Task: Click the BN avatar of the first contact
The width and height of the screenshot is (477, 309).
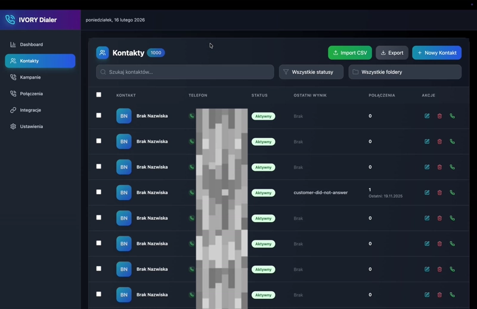Action: [124, 116]
